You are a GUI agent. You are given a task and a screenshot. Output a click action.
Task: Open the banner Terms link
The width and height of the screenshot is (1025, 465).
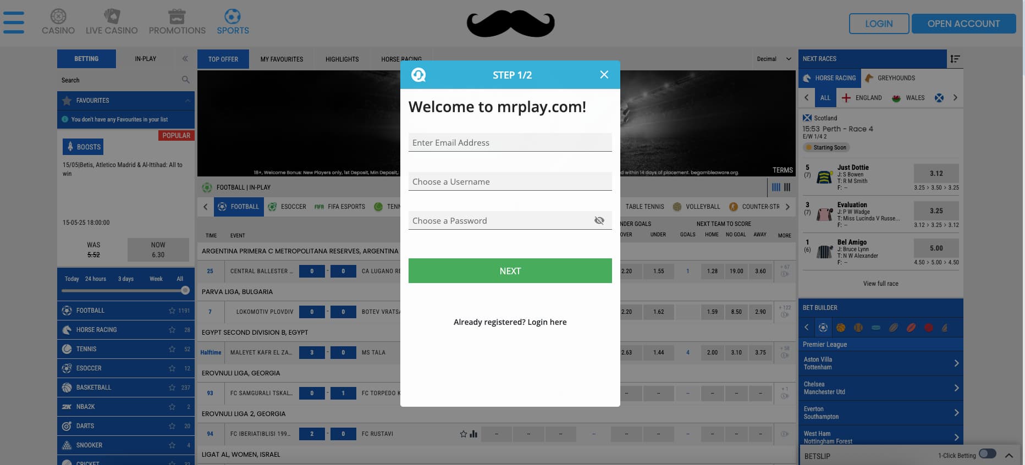pyautogui.click(x=782, y=170)
